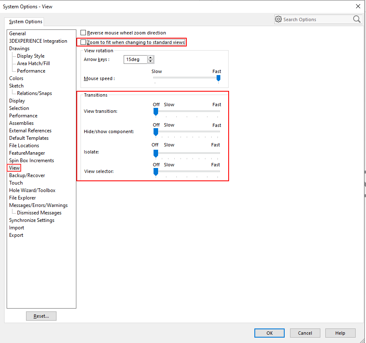Click the down arrow on the Arrow keys spinner
Viewport: 366px width, 343px height.
pos(150,61)
